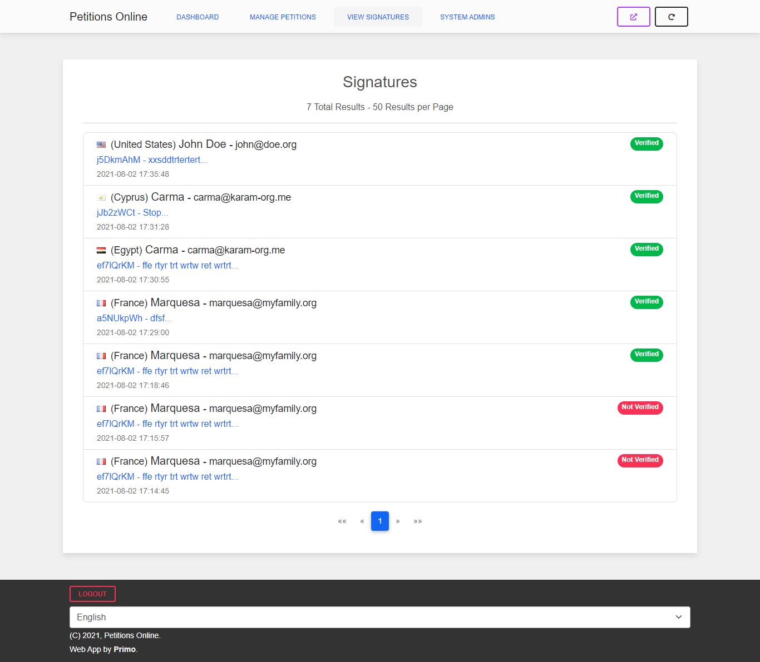Image resolution: width=760 pixels, height=662 pixels.
Task: Open the English language dropdown
Action: point(380,617)
